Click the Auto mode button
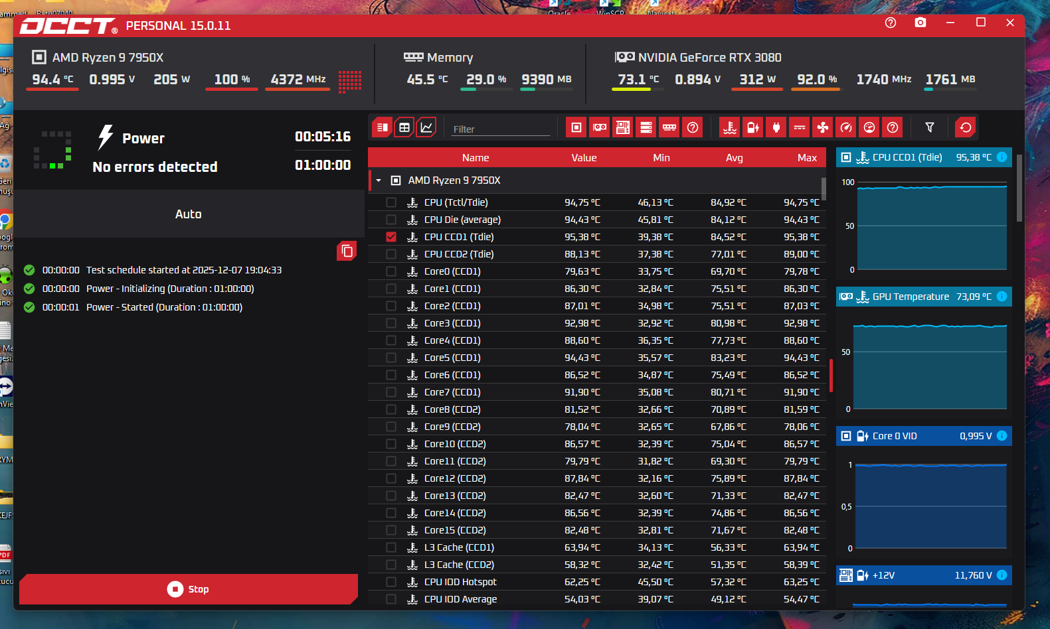 click(189, 214)
